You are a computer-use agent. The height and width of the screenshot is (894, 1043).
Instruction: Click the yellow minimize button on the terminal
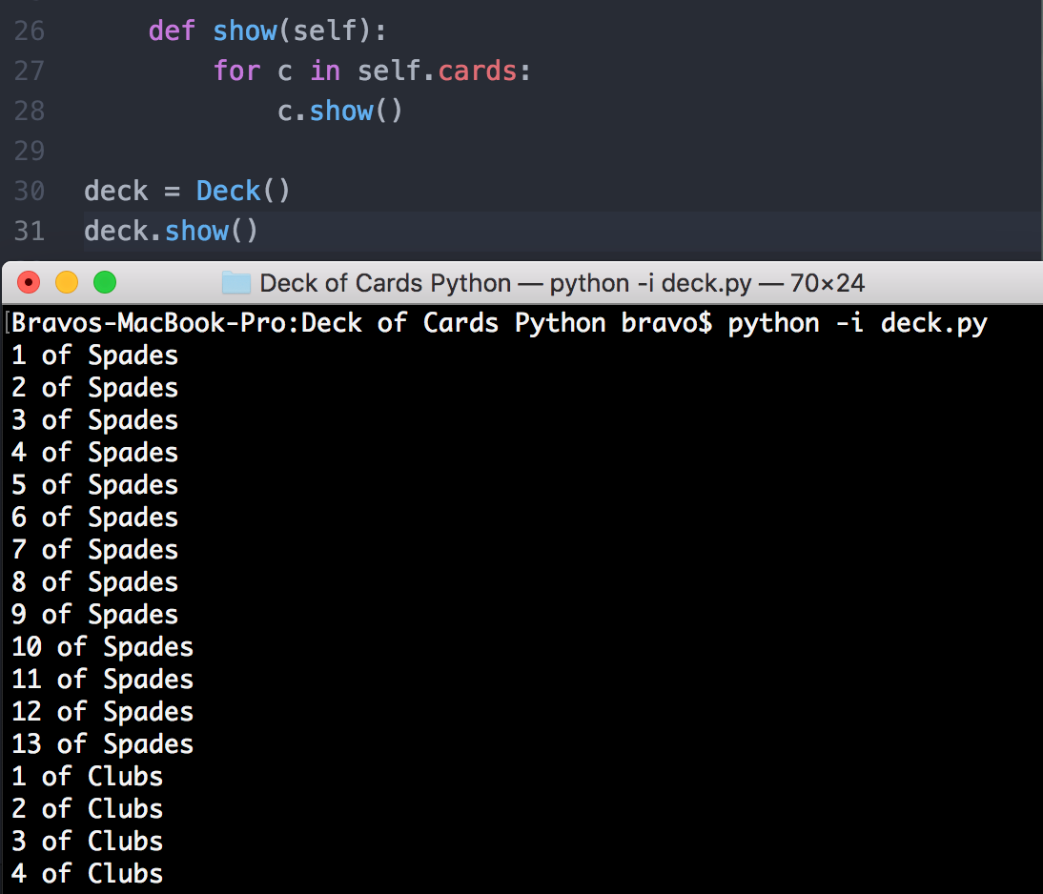pyautogui.click(x=66, y=282)
